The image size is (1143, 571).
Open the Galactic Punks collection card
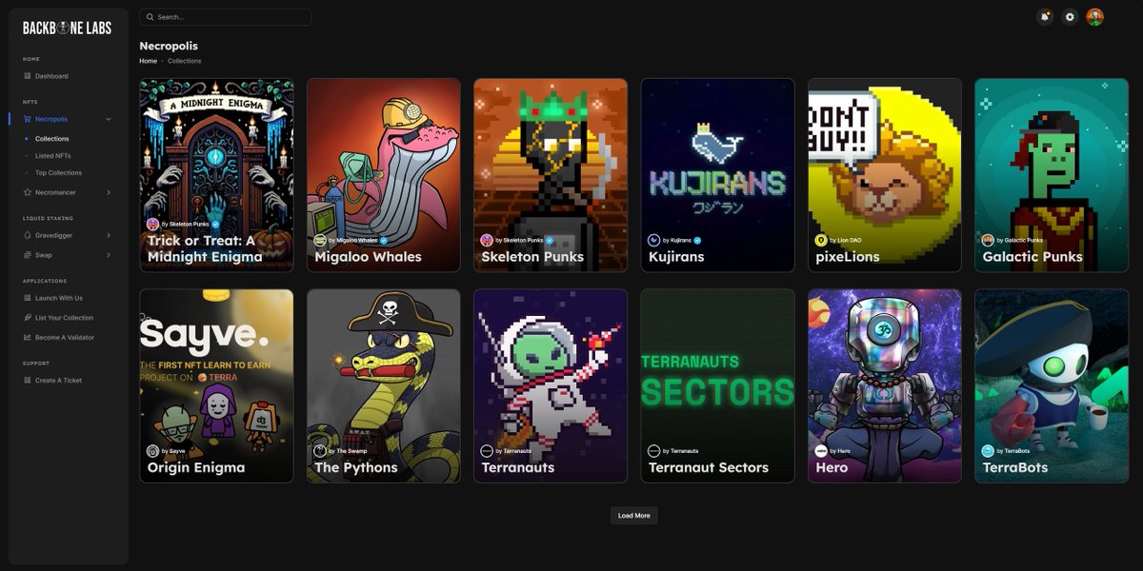point(1052,175)
